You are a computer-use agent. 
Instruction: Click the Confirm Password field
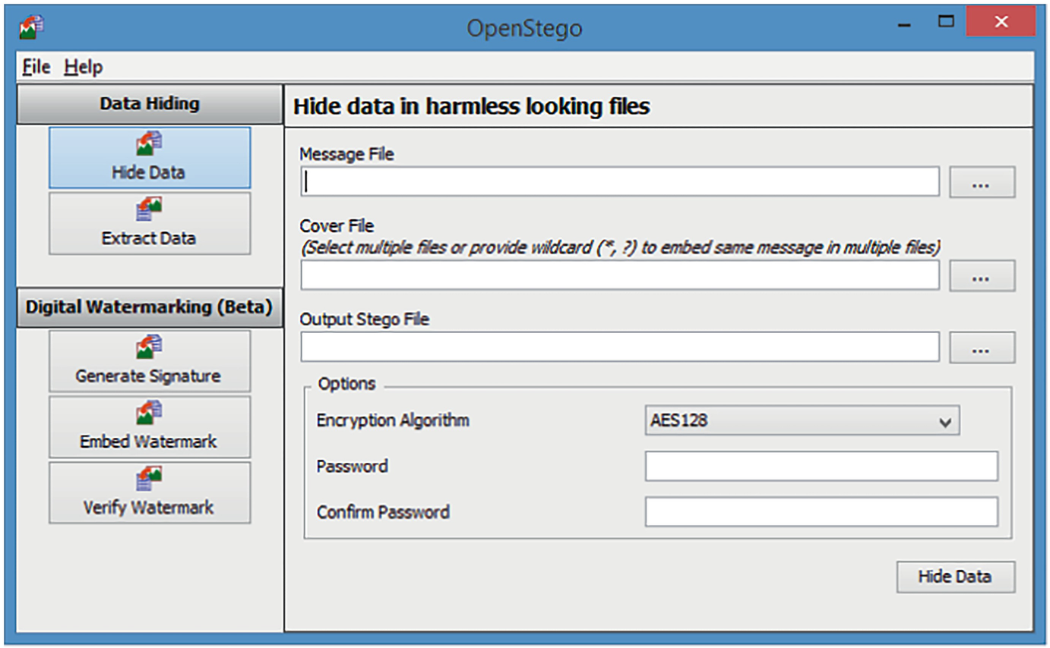pyautogui.click(x=821, y=511)
